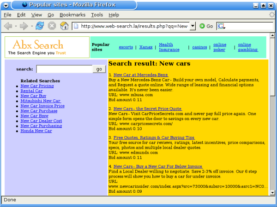Image resolution: width=277 pixels, height=207 pixels.
Task: Click the scrollbar up arrow
Action: coord(272,35)
